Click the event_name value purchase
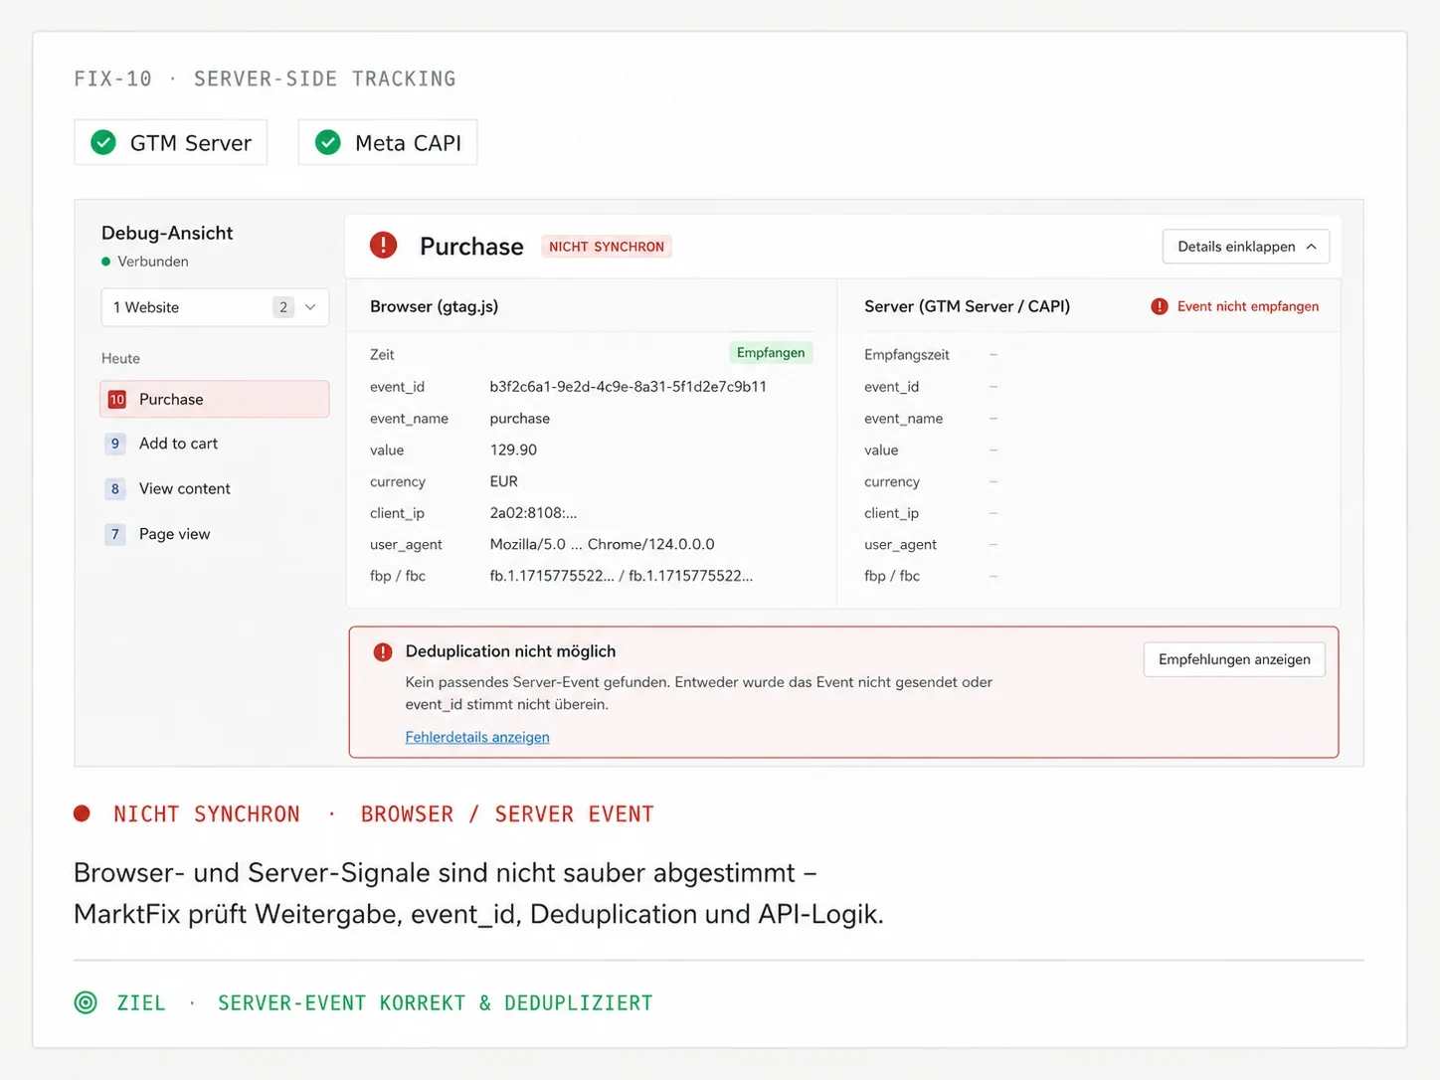Image resolution: width=1440 pixels, height=1080 pixels. coord(520,419)
